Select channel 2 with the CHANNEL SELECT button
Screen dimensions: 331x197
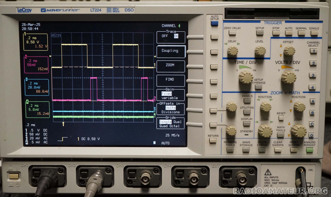coord(313,63)
